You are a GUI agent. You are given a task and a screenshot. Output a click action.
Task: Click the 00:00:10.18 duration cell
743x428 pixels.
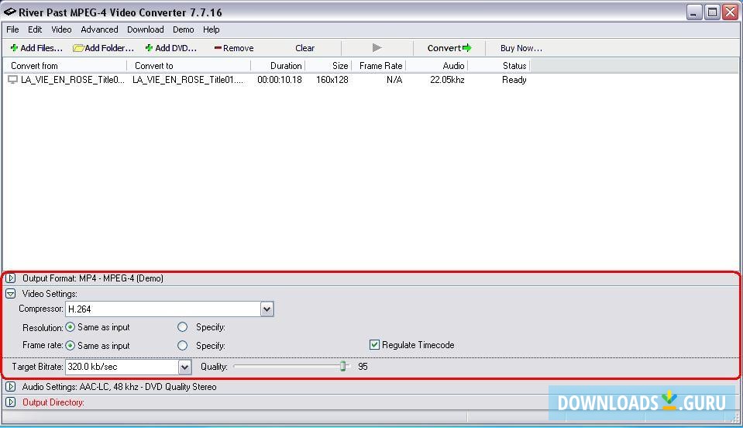pos(280,80)
